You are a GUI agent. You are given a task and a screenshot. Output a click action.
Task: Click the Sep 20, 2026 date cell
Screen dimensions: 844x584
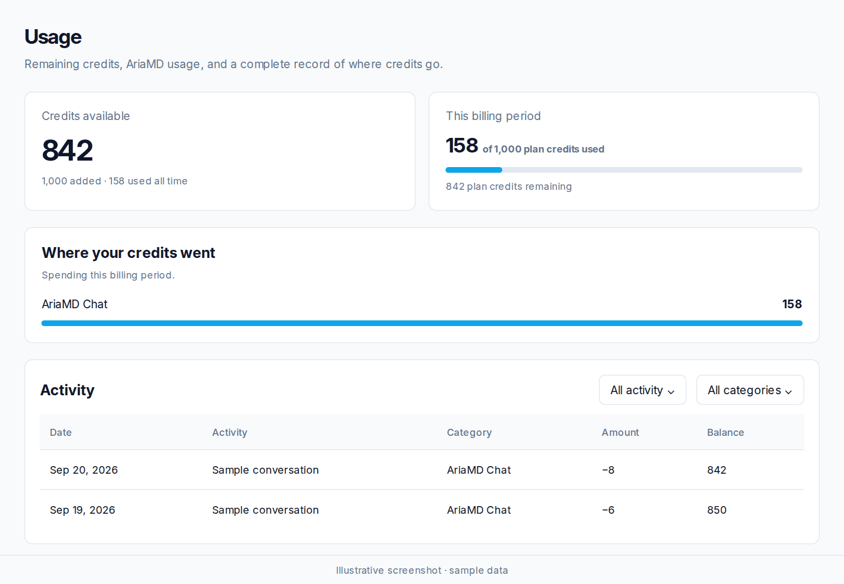coord(84,470)
